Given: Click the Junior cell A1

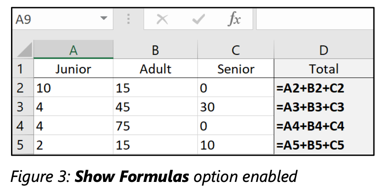Looking at the screenshot, I should click(x=73, y=69).
